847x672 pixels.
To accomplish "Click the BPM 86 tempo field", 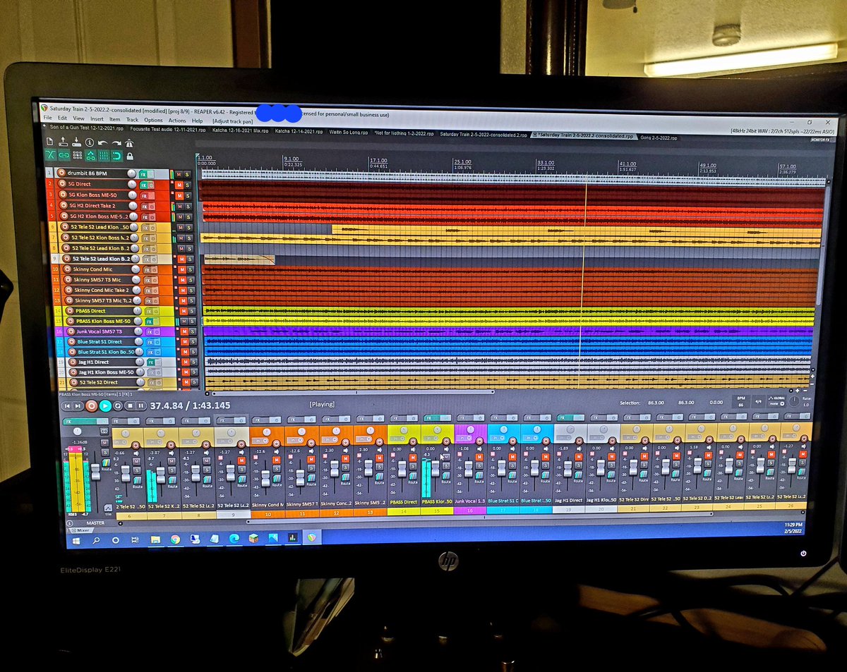I will (x=741, y=401).
